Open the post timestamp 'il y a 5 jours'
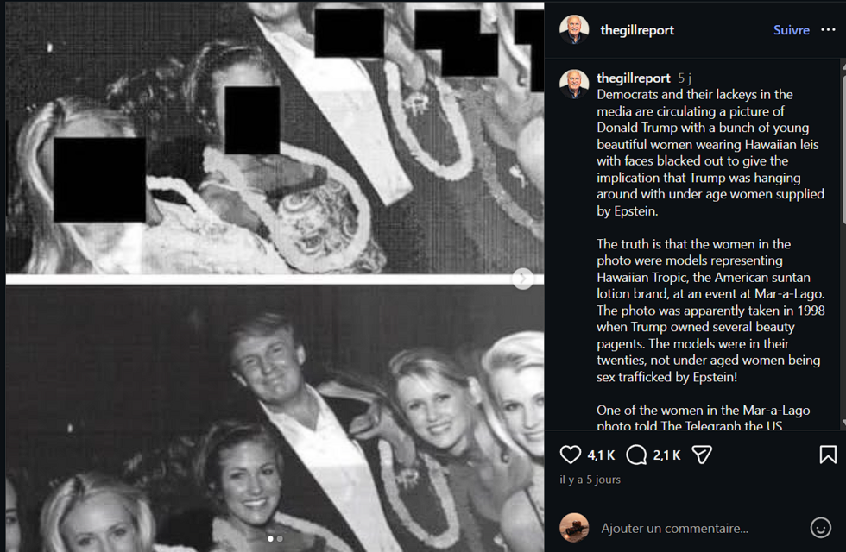This screenshot has height=552, width=846. 590,480
